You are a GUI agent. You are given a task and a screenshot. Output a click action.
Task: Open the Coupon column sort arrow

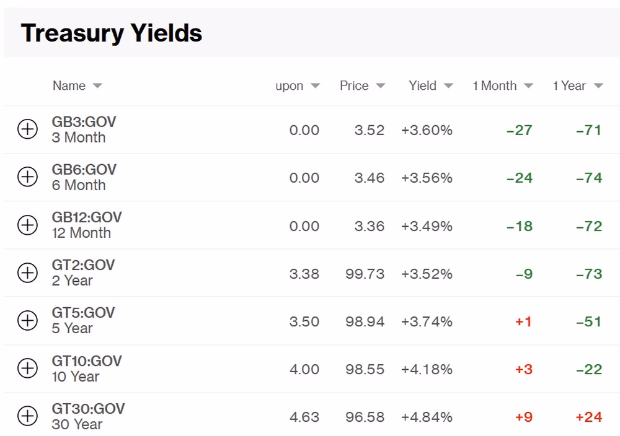(315, 86)
